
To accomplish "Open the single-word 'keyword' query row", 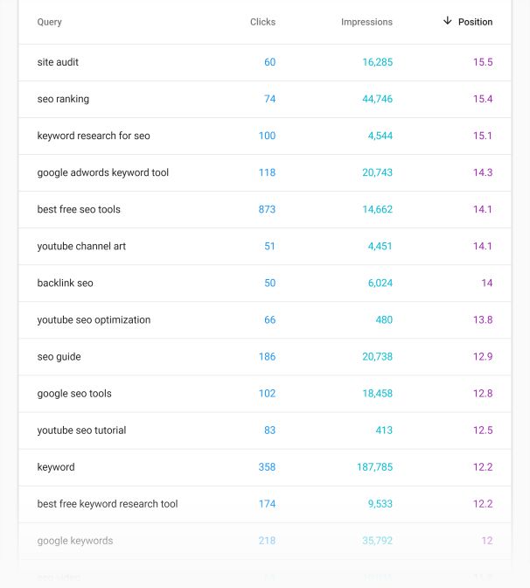I will [x=56, y=466].
